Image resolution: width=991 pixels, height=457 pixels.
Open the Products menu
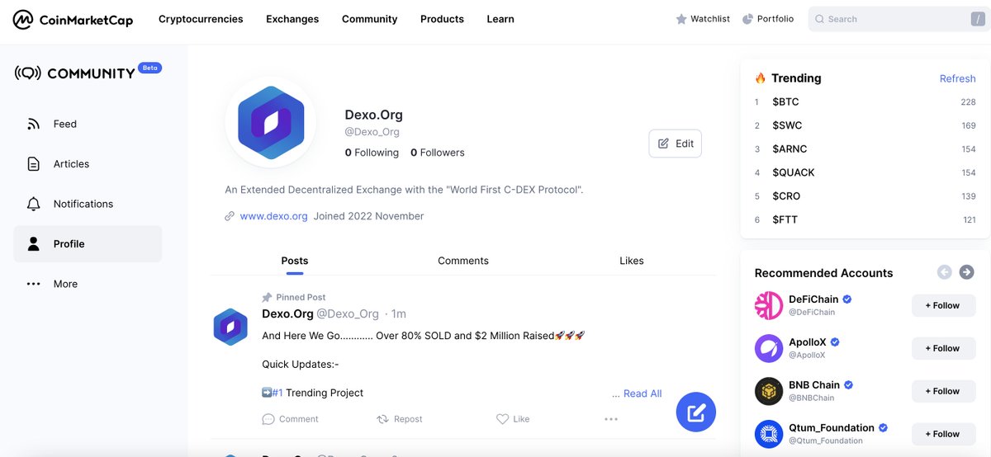(x=442, y=19)
